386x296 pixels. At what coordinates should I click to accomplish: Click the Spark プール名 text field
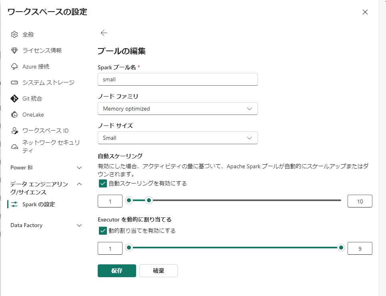[177, 79]
